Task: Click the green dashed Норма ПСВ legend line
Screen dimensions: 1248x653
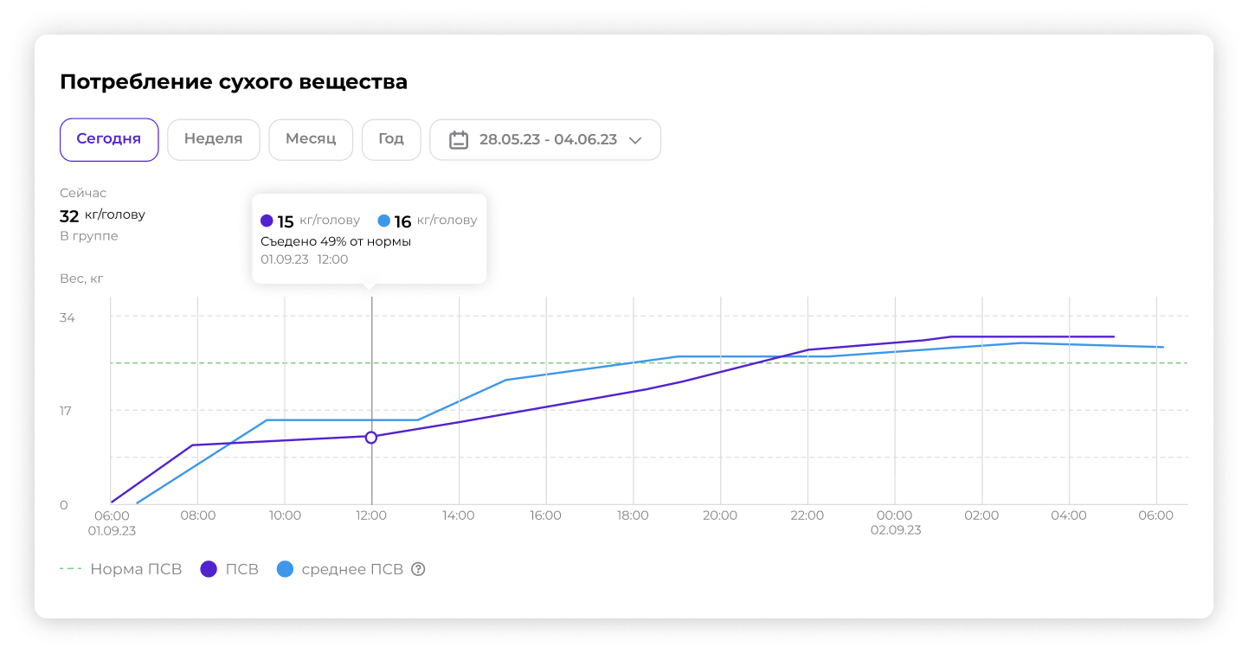Action: tap(71, 569)
